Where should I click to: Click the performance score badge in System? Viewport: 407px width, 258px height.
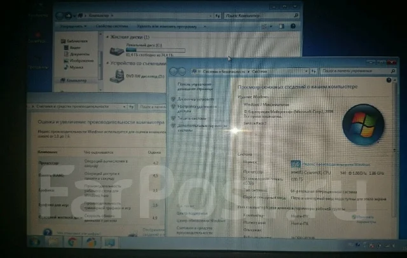coord(296,164)
